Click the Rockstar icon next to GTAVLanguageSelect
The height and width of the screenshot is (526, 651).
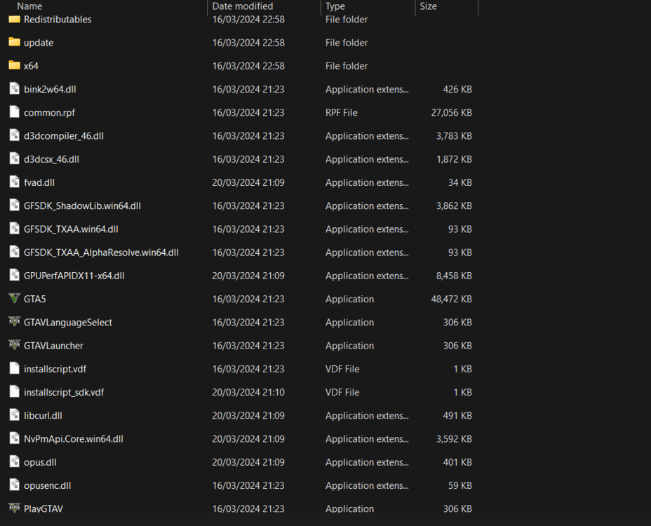[x=14, y=322]
